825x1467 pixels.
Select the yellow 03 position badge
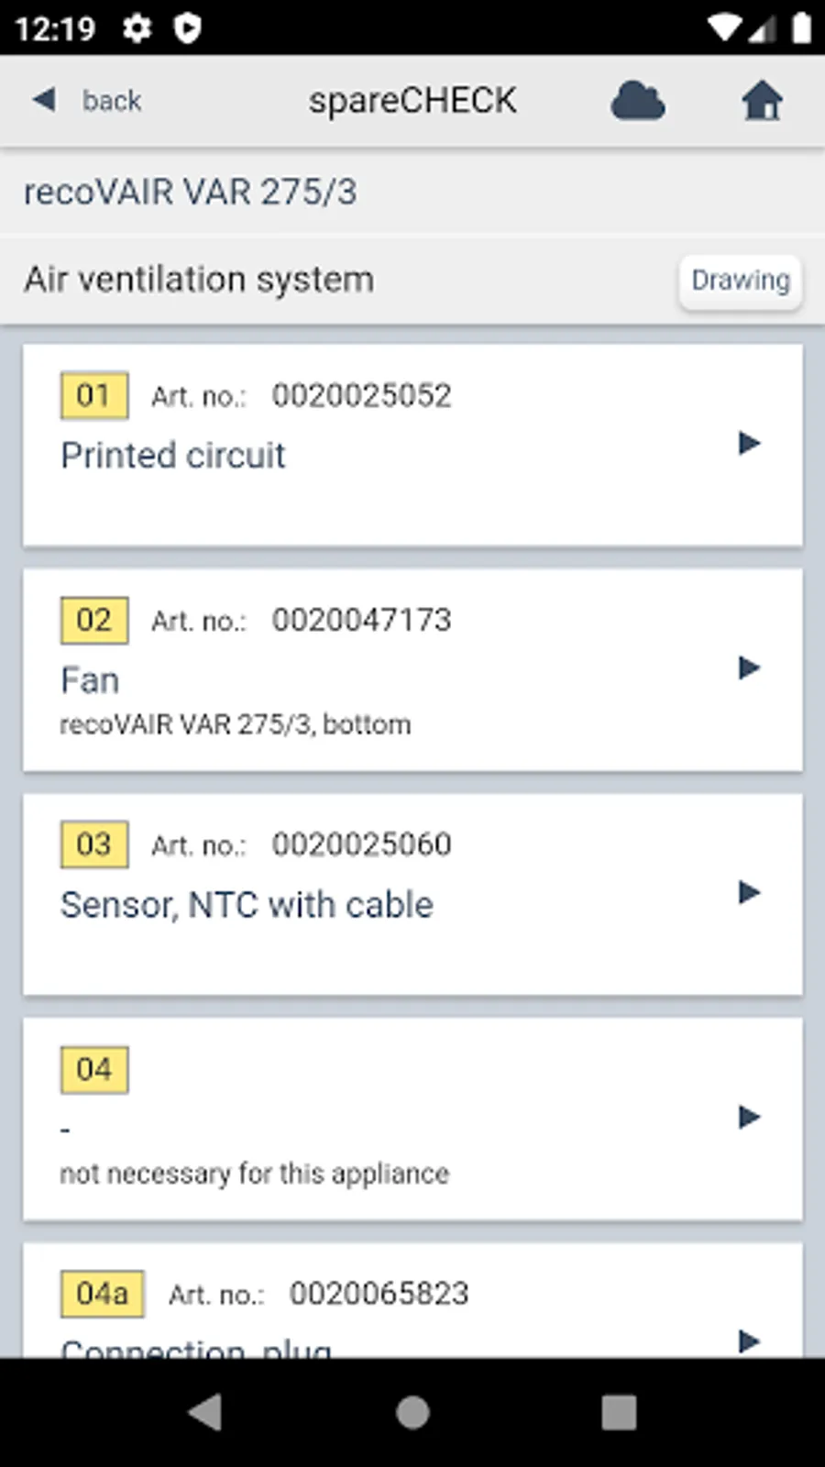click(x=94, y=844)
